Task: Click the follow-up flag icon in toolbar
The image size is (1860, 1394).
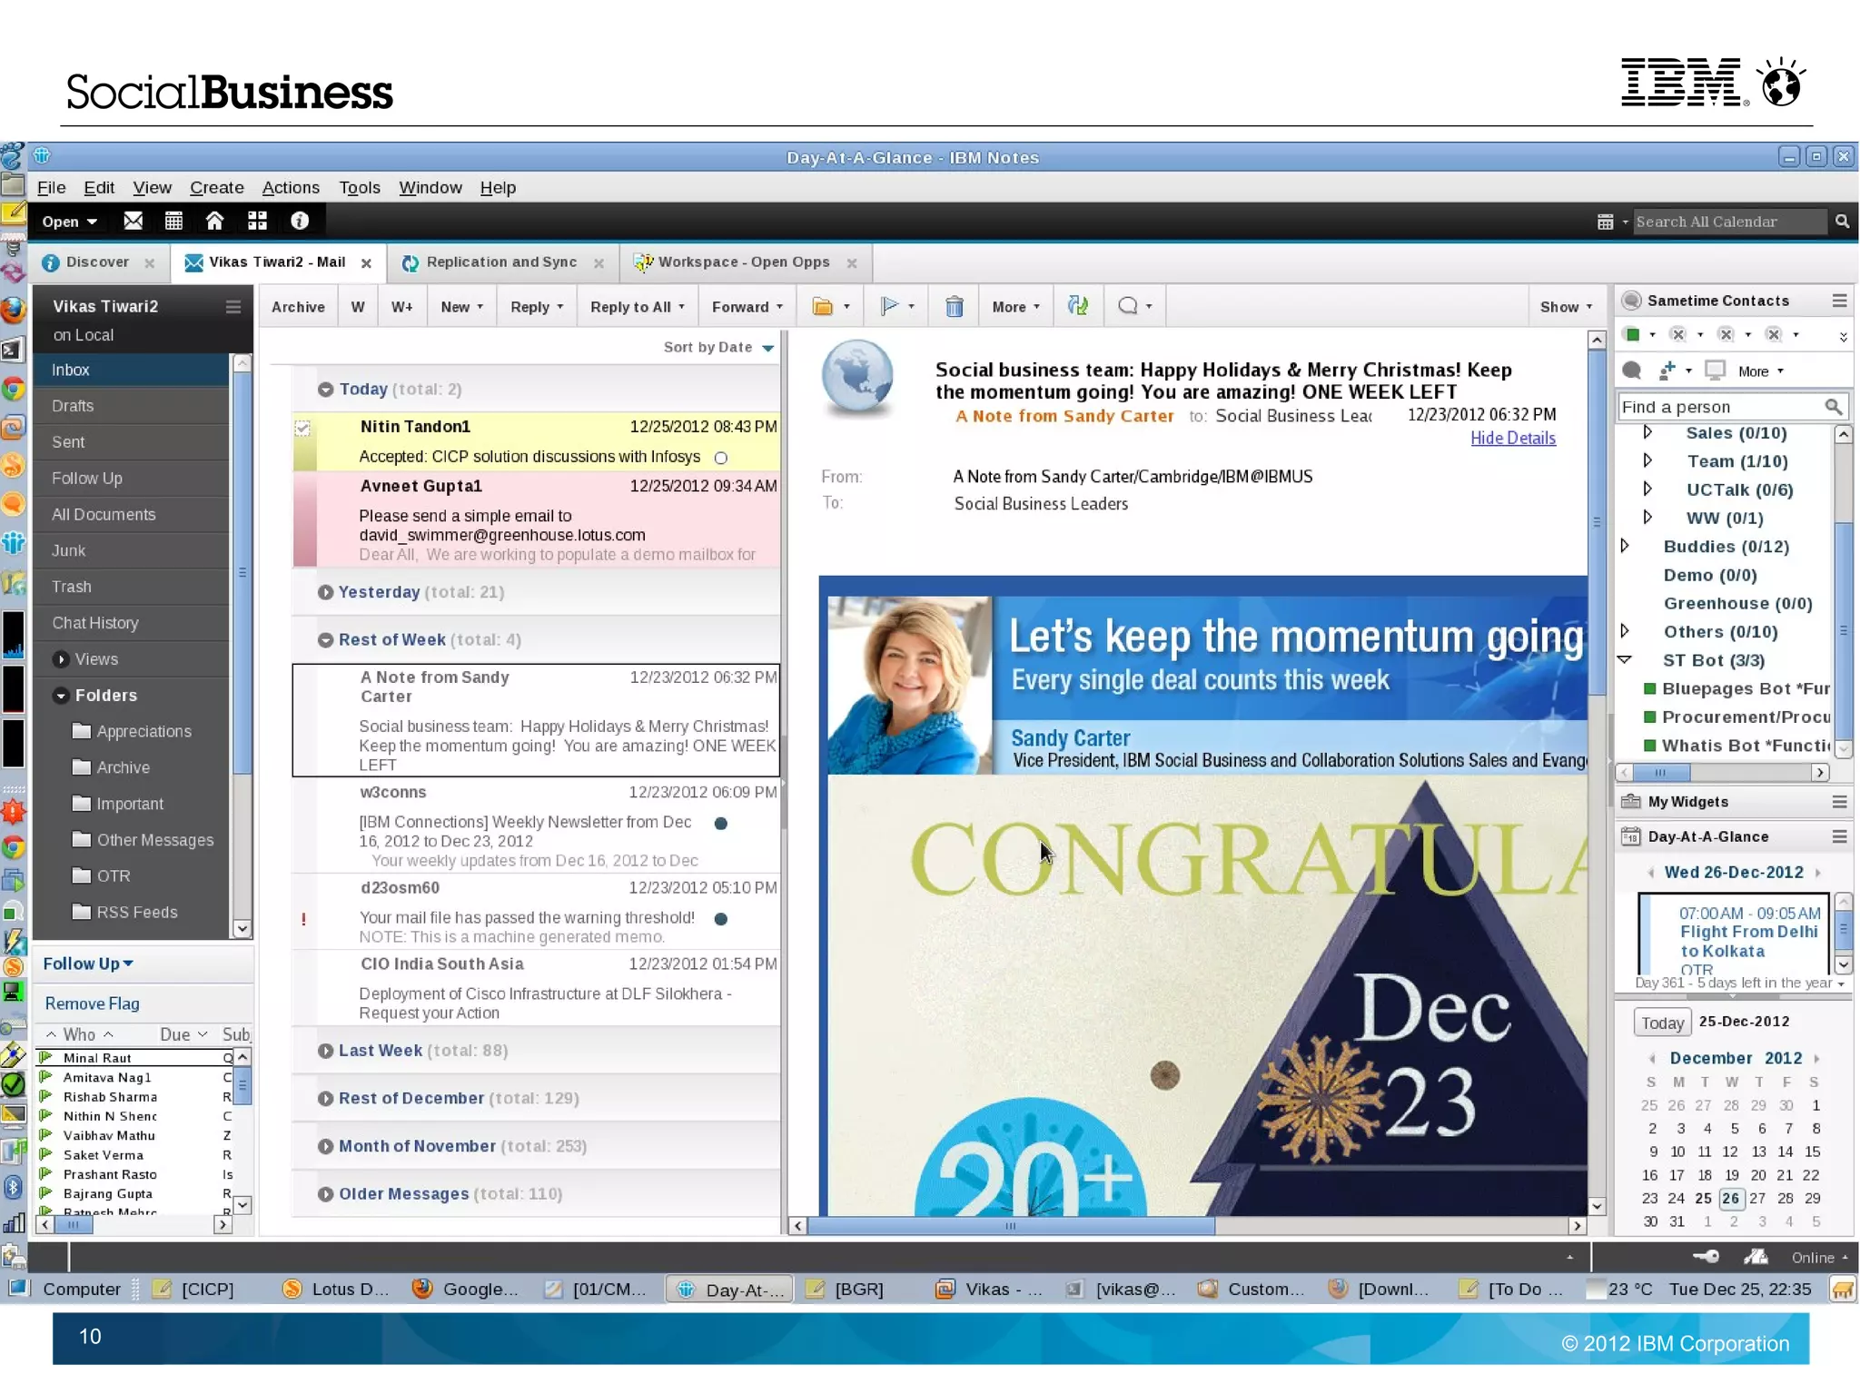Action: click(x=889, y=307)
